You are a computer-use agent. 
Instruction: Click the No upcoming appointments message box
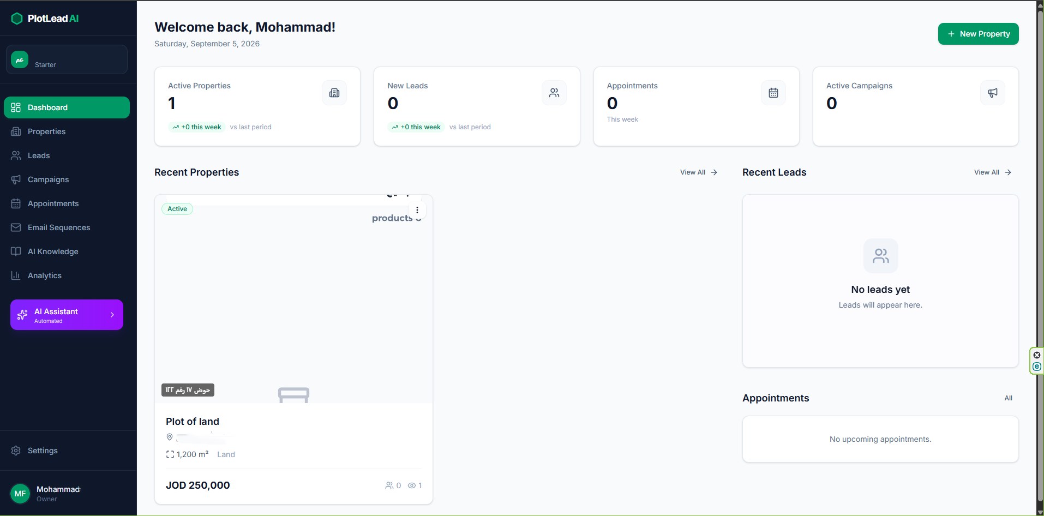coord(880,439)
